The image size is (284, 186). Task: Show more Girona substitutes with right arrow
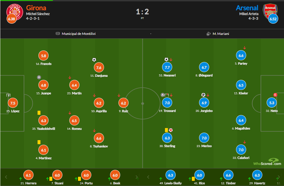(x=137, y=177)
